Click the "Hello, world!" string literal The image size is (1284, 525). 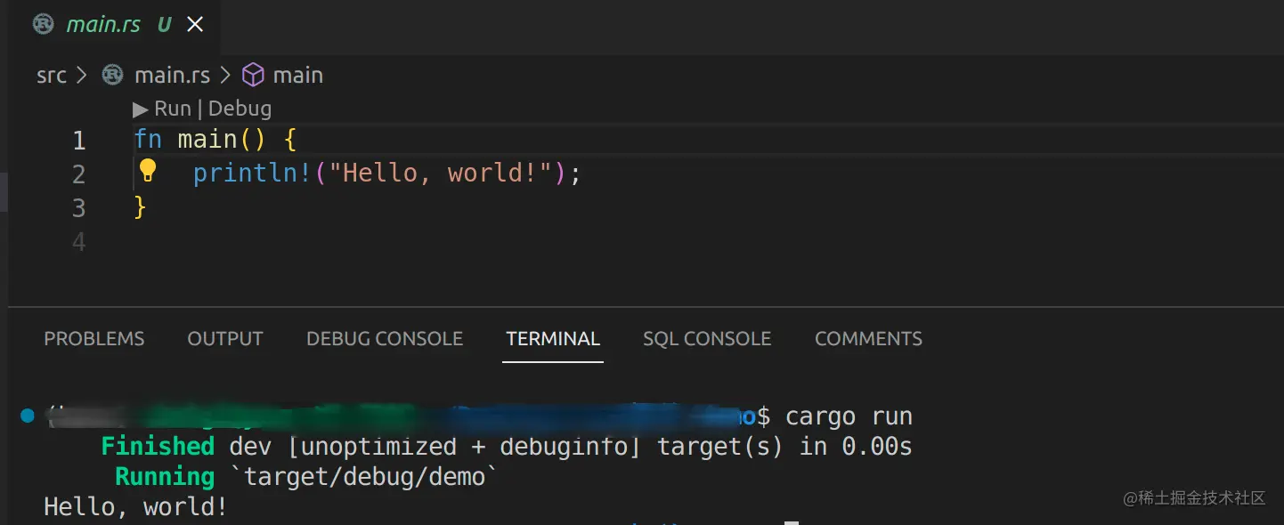441,173
